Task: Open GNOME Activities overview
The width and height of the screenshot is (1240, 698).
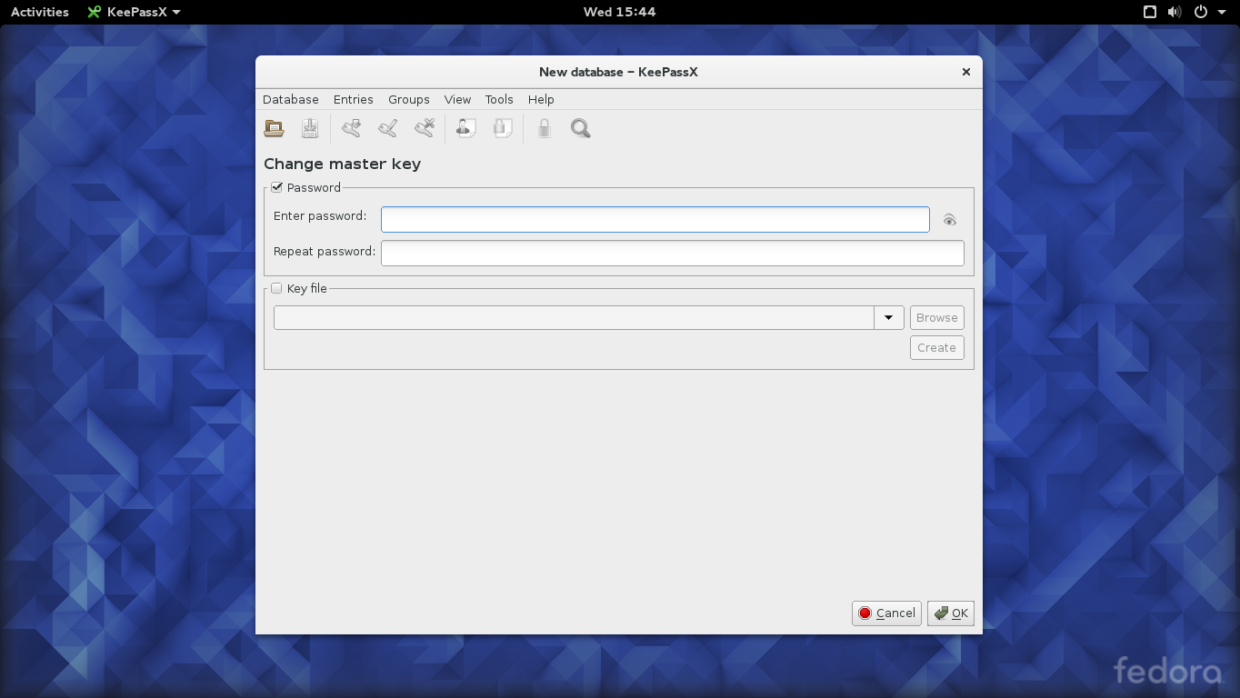Action: [x=40, y=12]
